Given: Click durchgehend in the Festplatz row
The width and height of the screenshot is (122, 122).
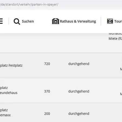Looking at the screenshot, I should pyautogui.click(x=79, y=64).
